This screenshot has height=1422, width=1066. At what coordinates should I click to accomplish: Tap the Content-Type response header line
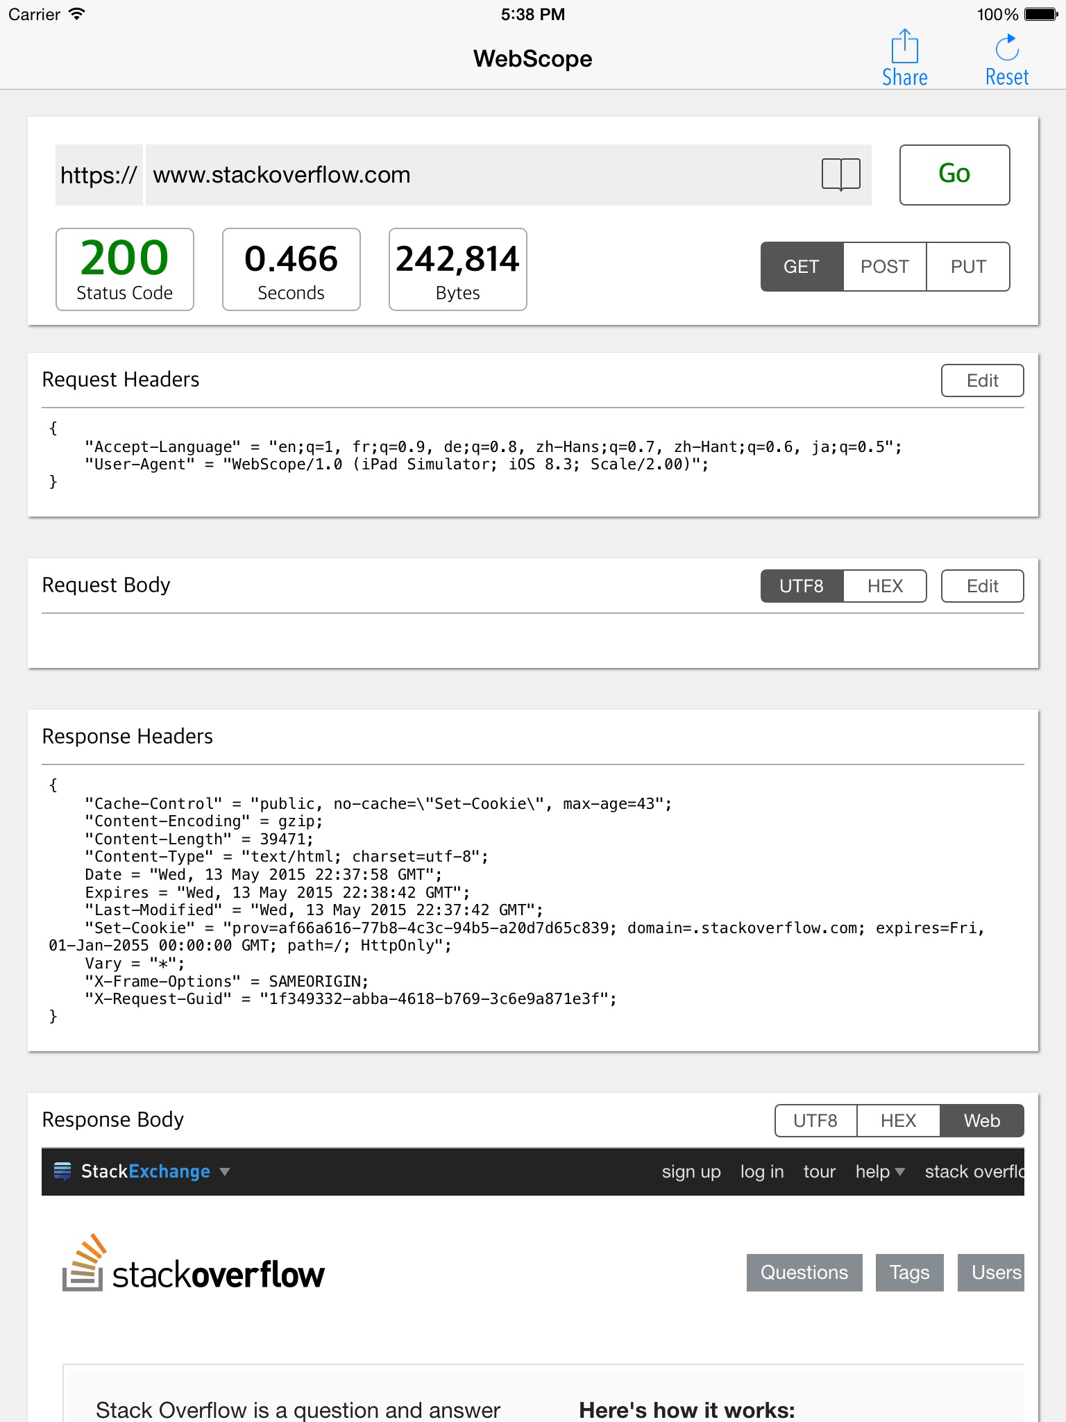pyautogui.click(x=287, y=857)
